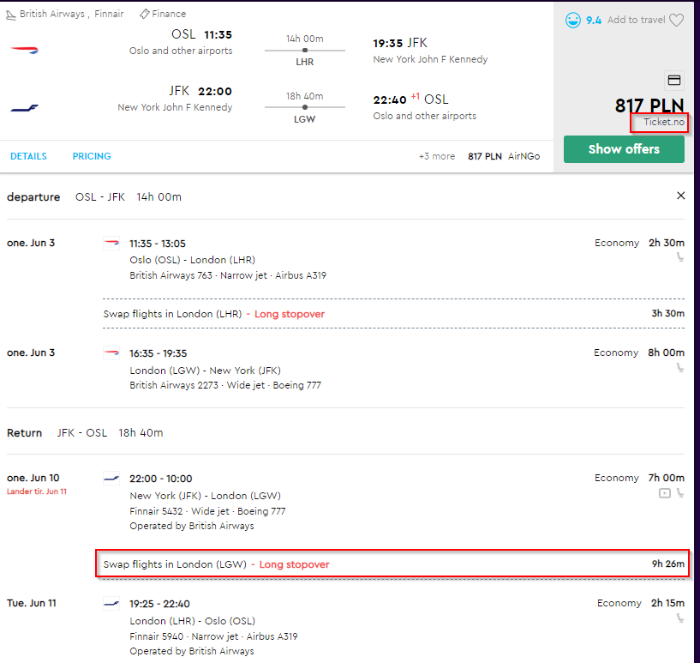Click the airline logo beside 11:35 - 13:05
Viewport: 700px width, 663px height.
click(111, 243)
